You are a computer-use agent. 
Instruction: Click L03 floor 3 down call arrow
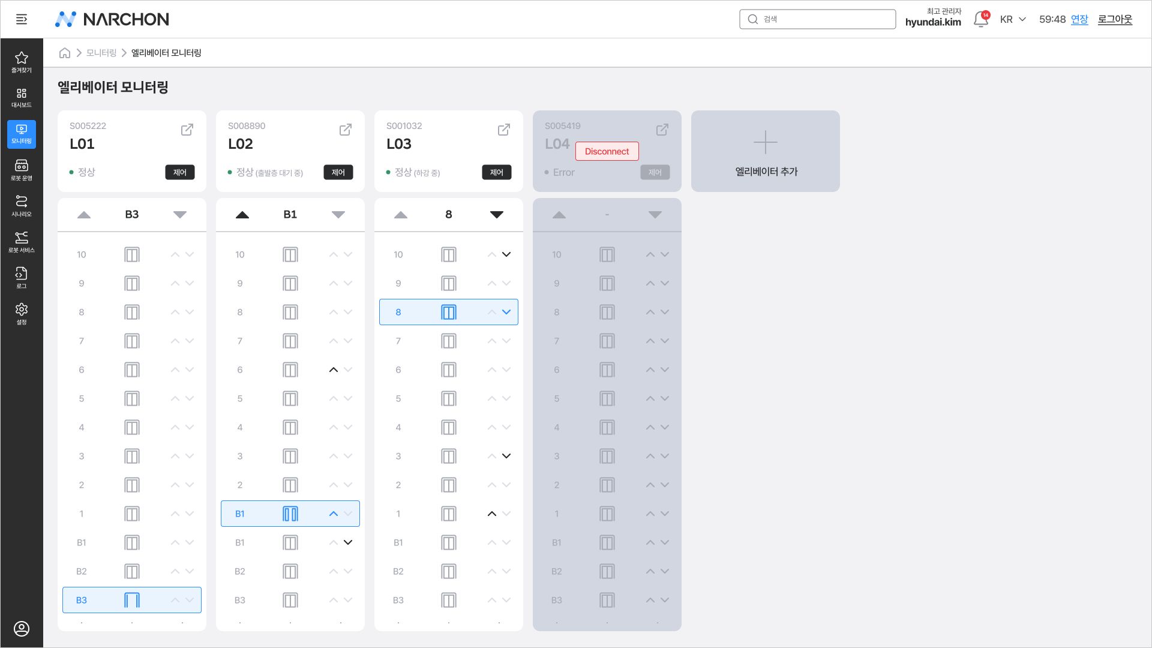506,456
